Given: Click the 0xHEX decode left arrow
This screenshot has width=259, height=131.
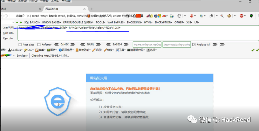Looking at the screenshot, I should (56, 44).
